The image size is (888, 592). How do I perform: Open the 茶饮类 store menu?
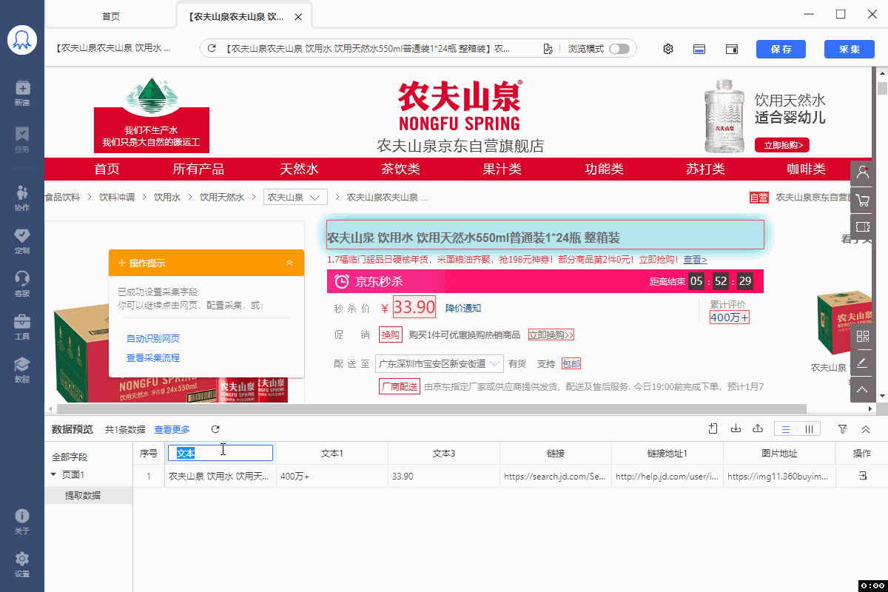[x=400, y=169]
